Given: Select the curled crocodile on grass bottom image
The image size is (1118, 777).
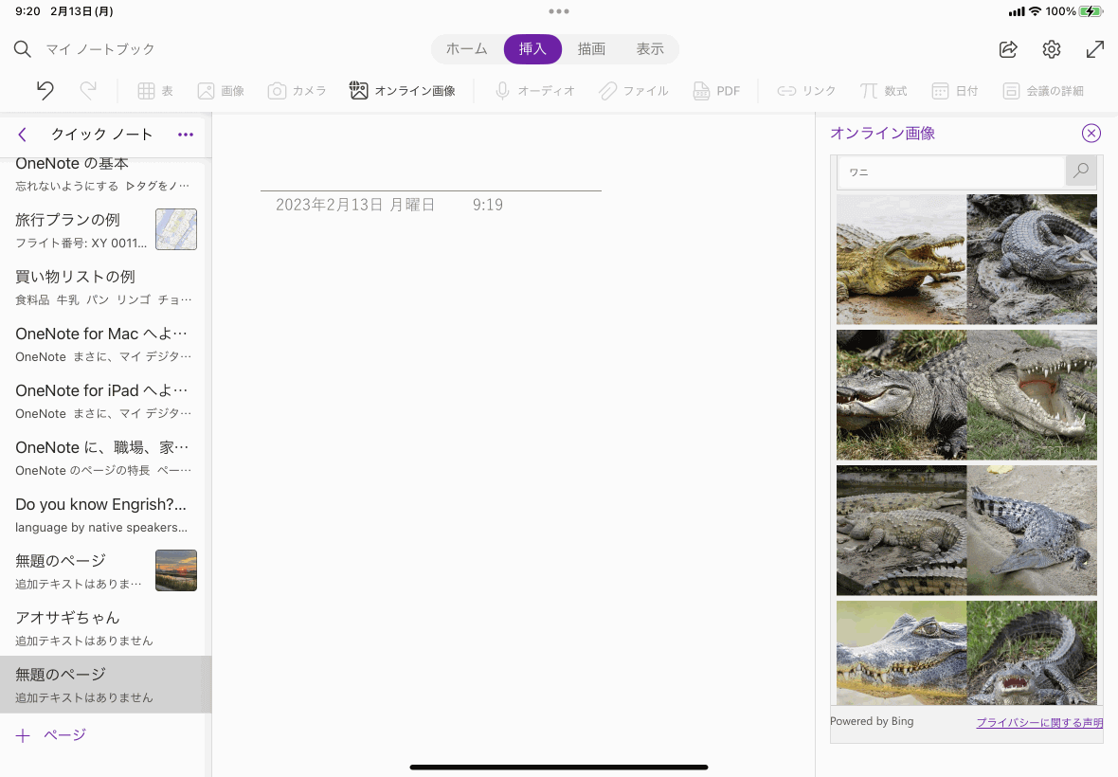Looking at the screenshot, I should tap(1032, 653).
